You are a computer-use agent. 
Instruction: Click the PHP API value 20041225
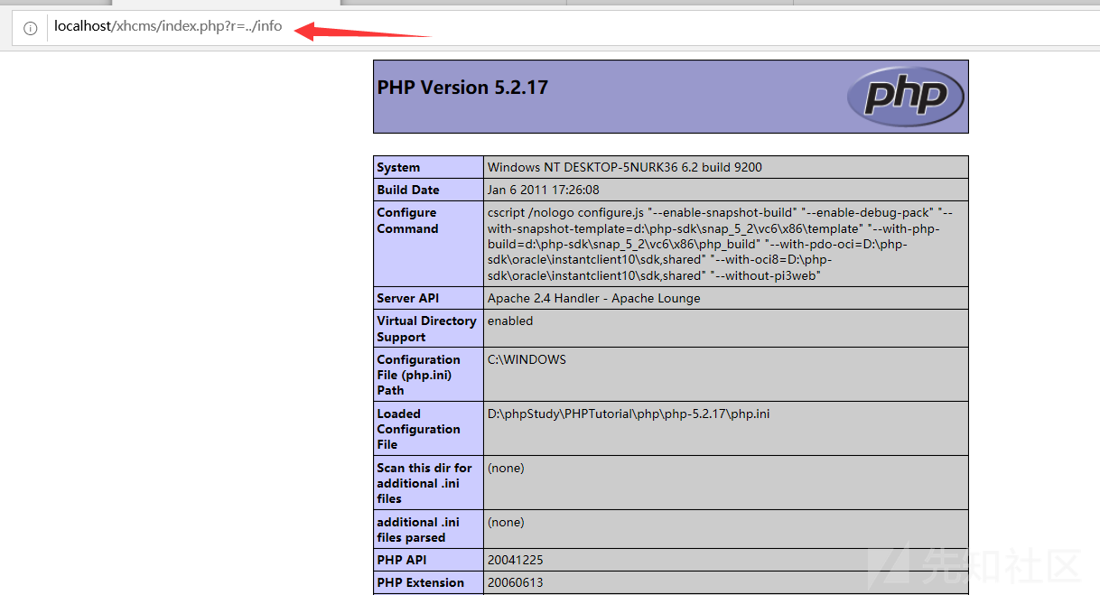coord(515,560)
